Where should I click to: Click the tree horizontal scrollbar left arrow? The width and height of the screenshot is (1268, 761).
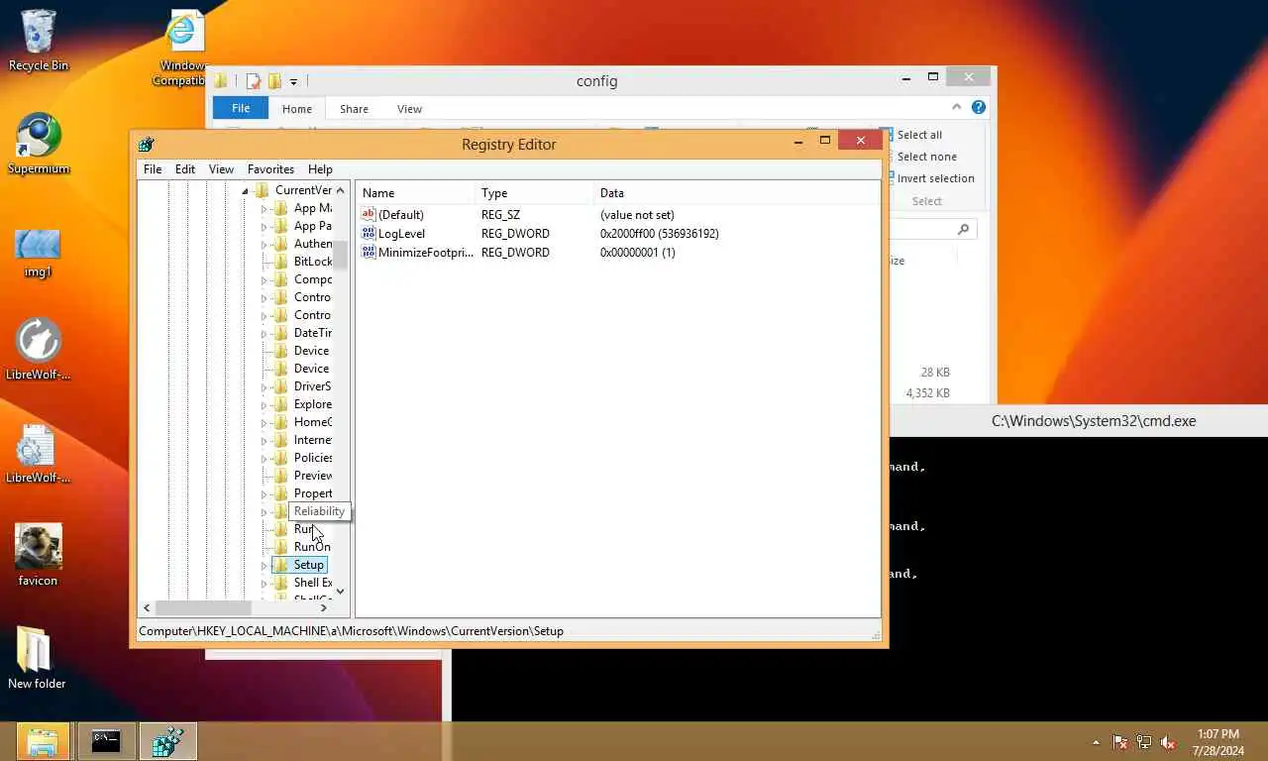pyautogui.click(x=147, y=607)
